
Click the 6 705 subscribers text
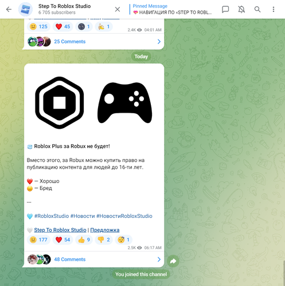pyautogui.click(x=57, y=13)
